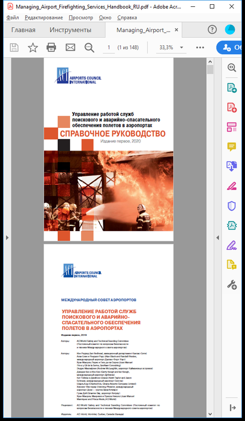Open the Protect shield tool
245x421 pixels.
(232, 206)
